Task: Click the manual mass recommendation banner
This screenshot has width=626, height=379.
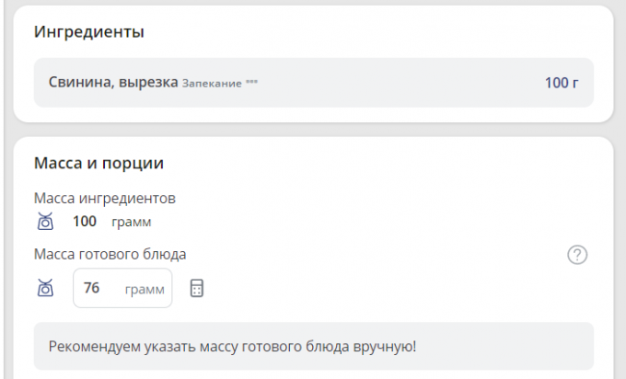Action: pyautogui.click(x=313, y=346)
